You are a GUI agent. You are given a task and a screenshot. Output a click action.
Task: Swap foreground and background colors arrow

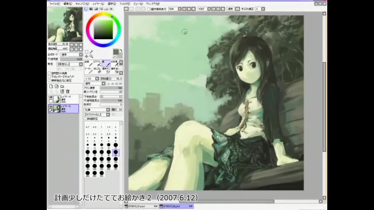point(121,51)
